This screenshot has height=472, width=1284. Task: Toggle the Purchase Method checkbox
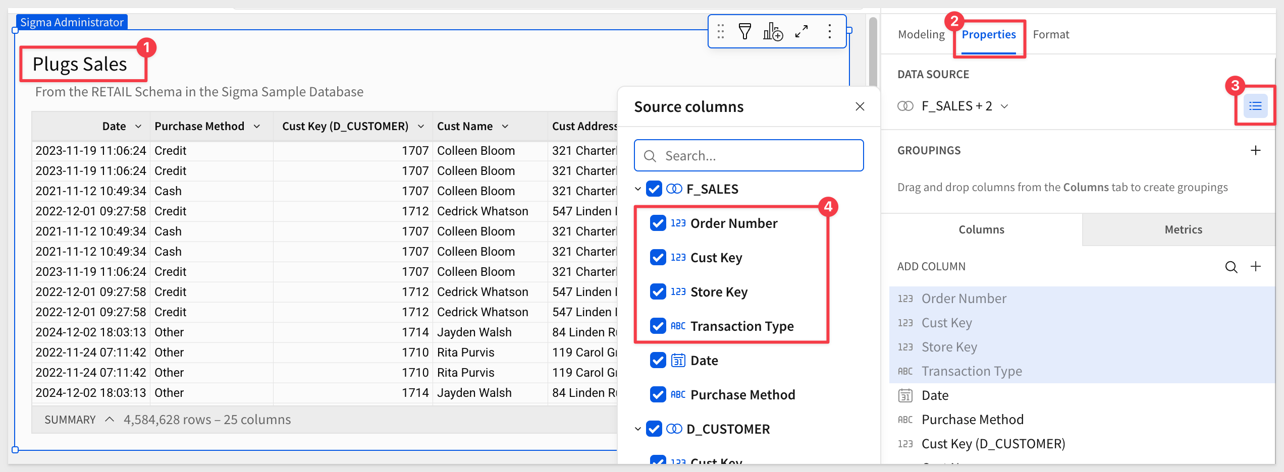(x=658, y=394)
